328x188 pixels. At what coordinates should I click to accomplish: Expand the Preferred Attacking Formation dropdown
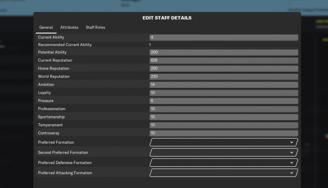pos(224,173)
